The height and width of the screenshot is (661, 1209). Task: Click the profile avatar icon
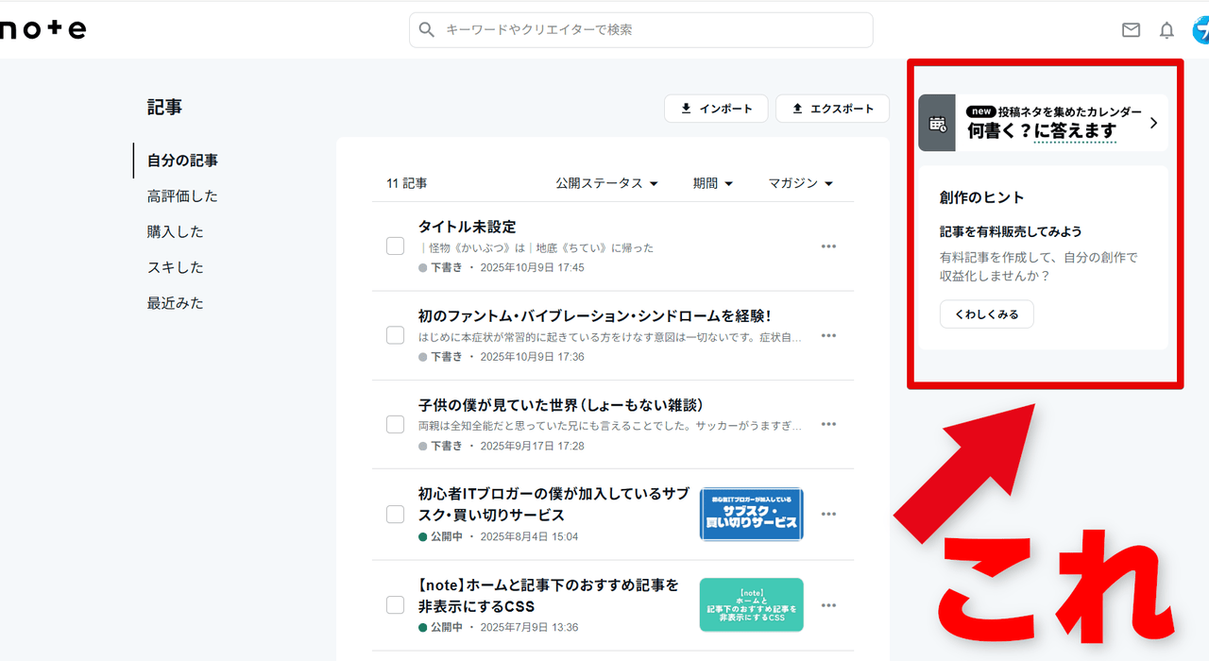[x=1200, y=30]
